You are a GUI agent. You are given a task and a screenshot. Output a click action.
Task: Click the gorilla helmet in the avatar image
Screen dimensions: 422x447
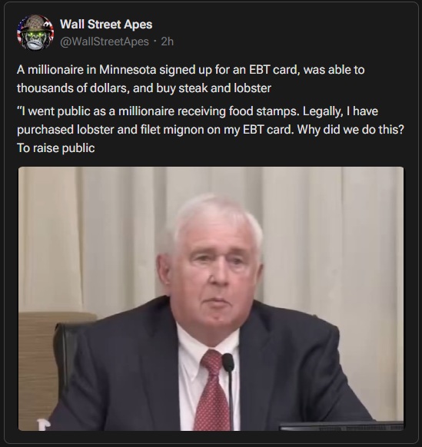[x=35, y=23]
